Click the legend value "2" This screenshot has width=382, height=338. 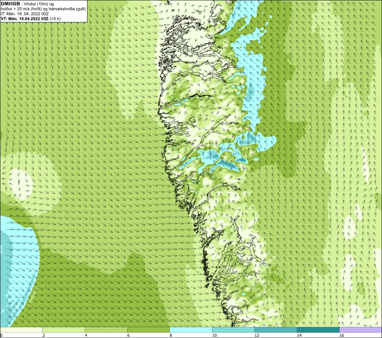[44, 335]
